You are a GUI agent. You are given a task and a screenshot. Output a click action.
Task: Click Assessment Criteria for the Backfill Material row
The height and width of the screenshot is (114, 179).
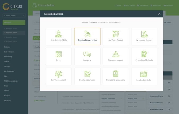156,103
